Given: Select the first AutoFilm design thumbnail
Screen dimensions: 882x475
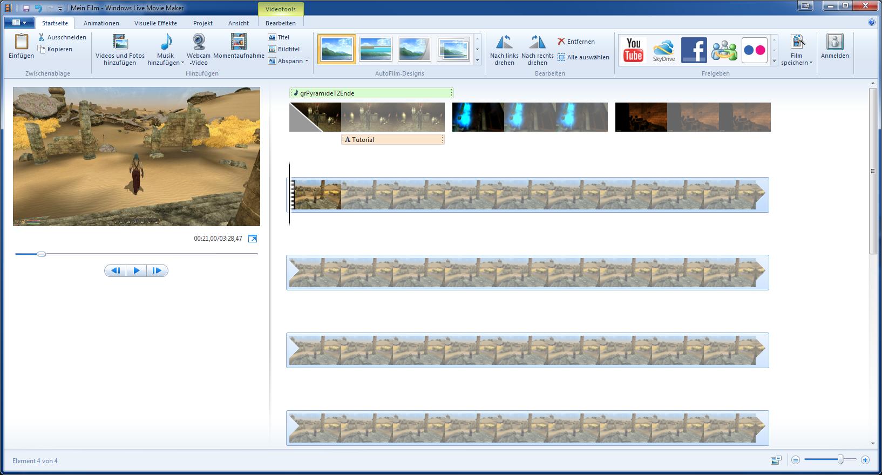Looking at the screenshot, I should click(x=337, y=49).
